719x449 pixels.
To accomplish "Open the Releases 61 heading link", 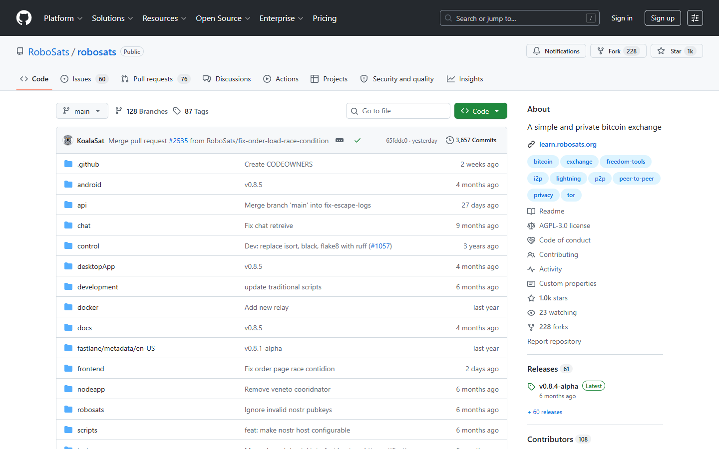I will point(549,369).
